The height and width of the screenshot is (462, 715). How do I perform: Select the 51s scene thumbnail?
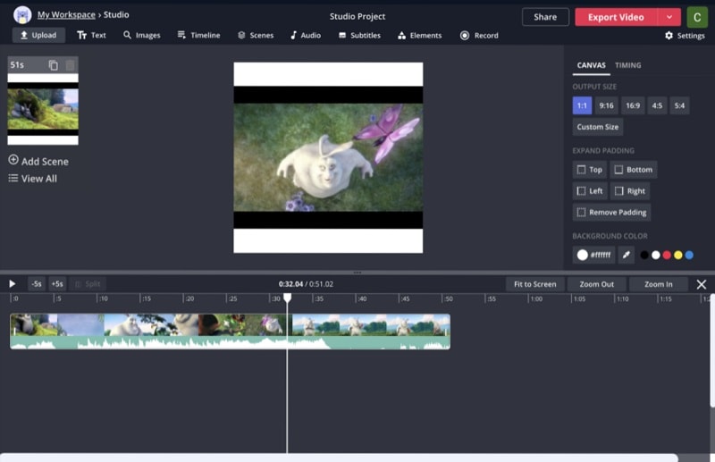[x=43, y=109]
